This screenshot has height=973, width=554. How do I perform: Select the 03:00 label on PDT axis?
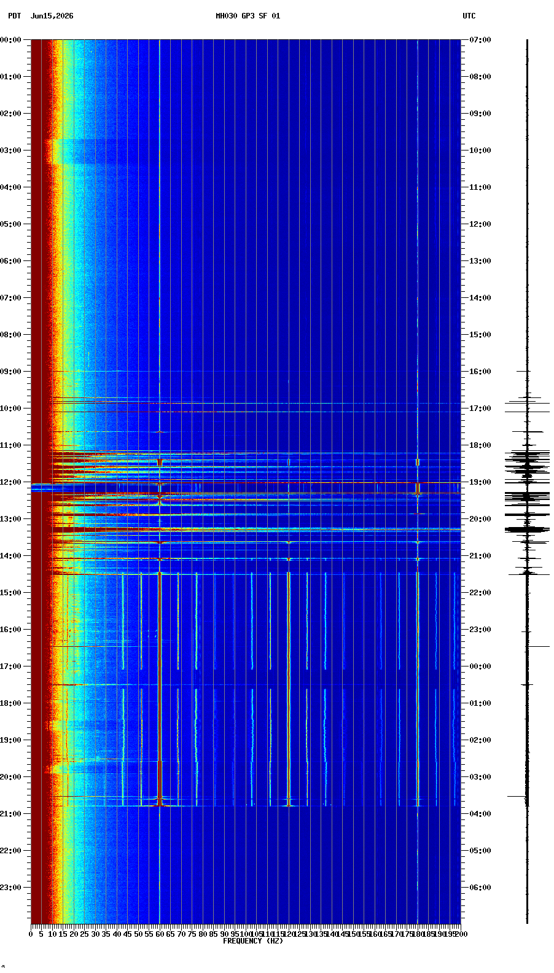10,150
